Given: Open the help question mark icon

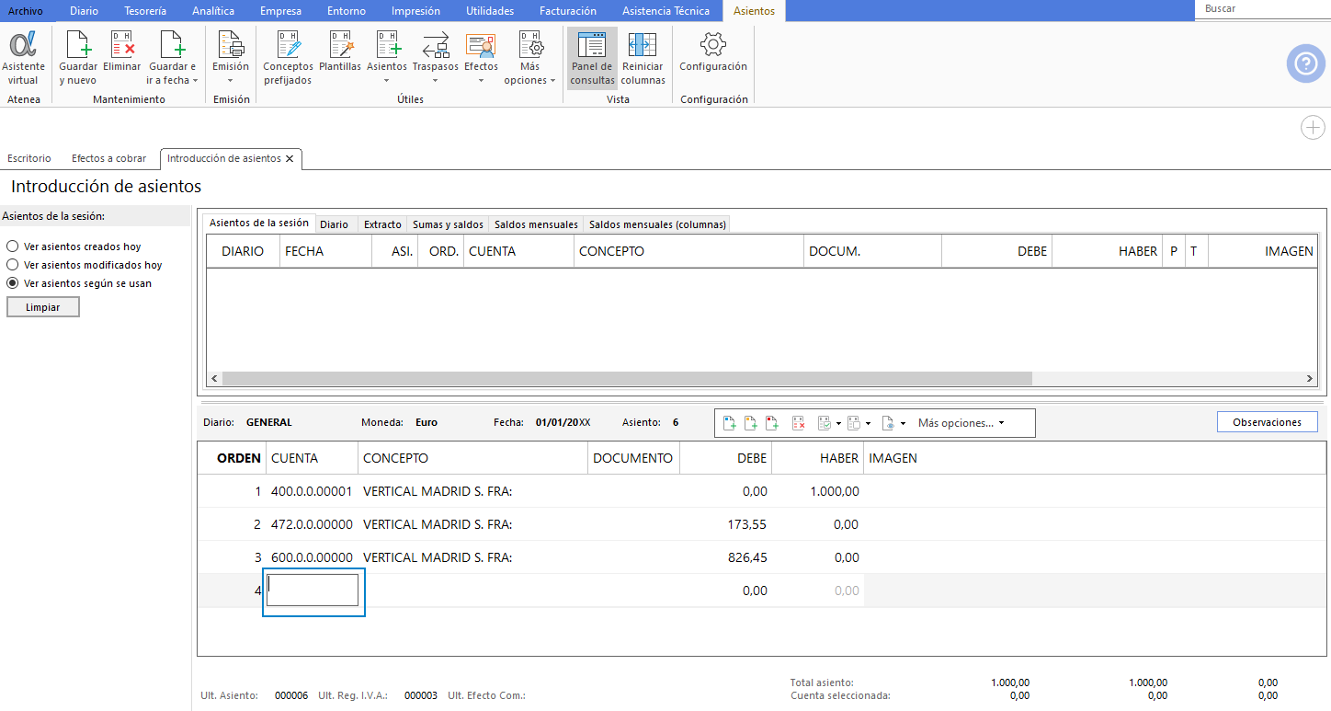Looking at the screenshot, I should [1305, 63].
